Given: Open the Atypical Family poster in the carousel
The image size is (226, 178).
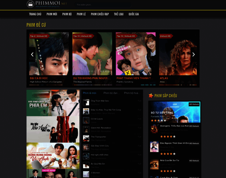Looking at the screenshot, I should (x=92, y=54).
